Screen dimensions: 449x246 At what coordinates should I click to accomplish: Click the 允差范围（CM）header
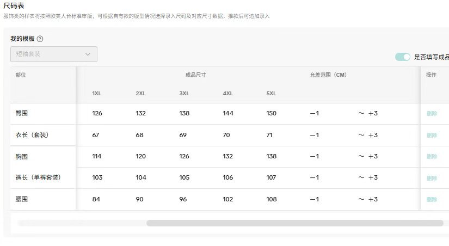328,75
